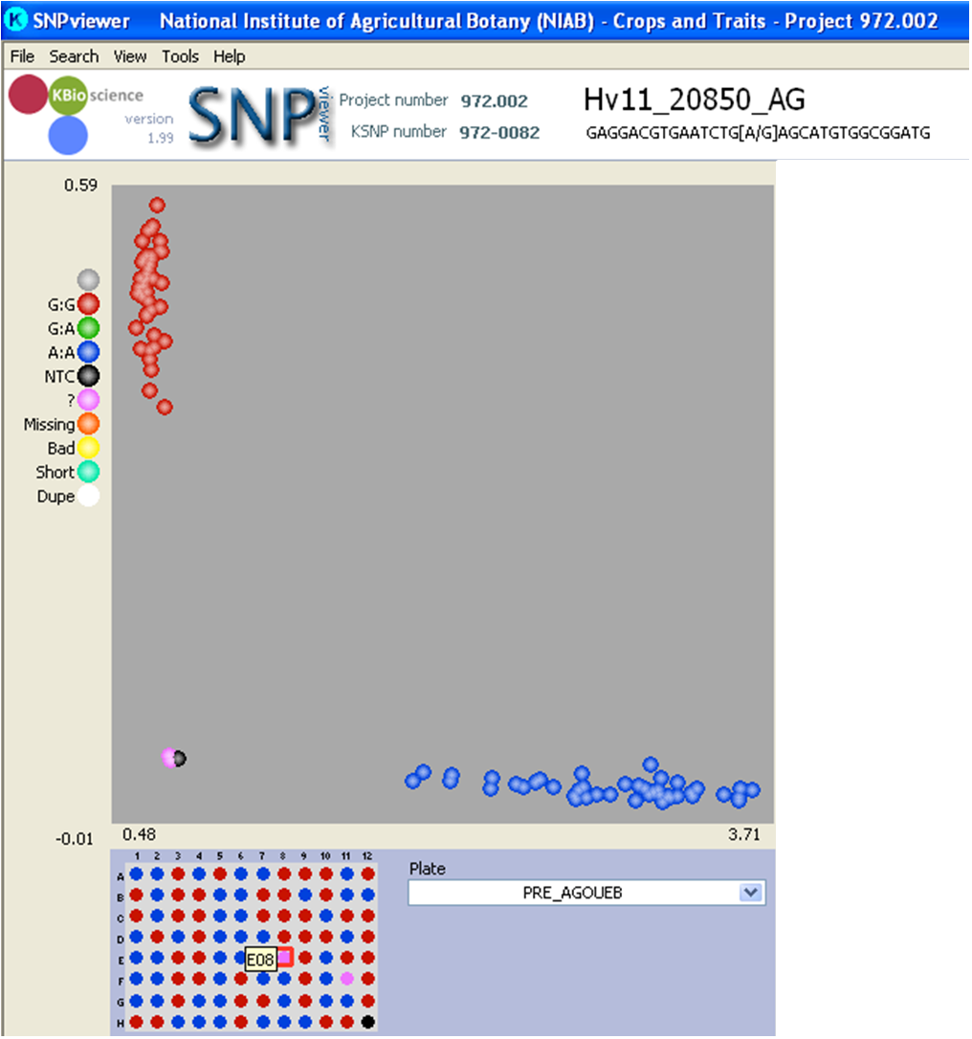Screen dimensions: 972x1039
Task: Choose the Missing orange legend circle
Action: point(88,424)
